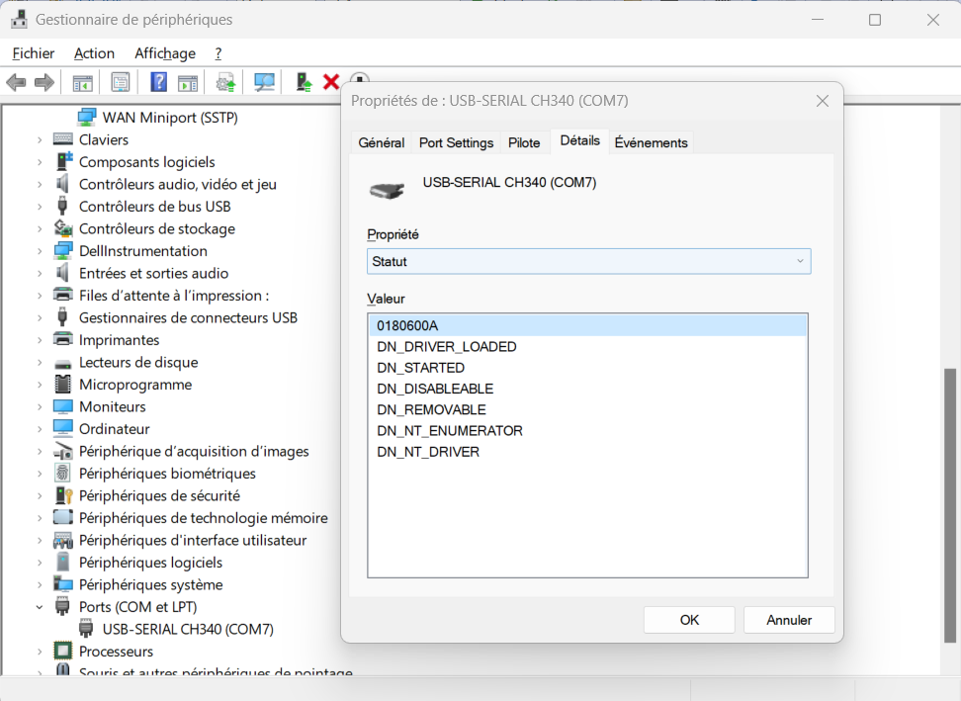Start Scan for hardware changes
The width and height of the screenshot is (961, 701).
pos(263,81)
